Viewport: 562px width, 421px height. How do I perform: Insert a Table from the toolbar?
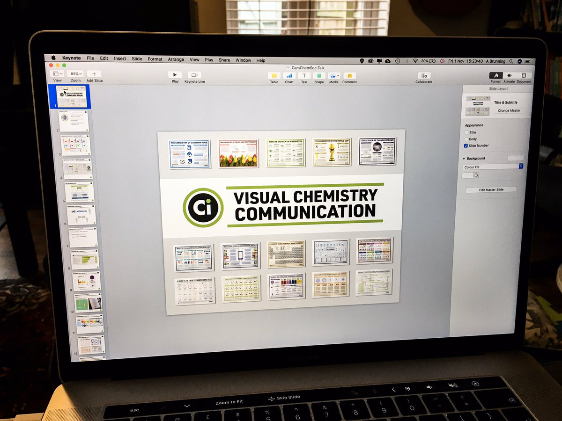tap(274, 75)
